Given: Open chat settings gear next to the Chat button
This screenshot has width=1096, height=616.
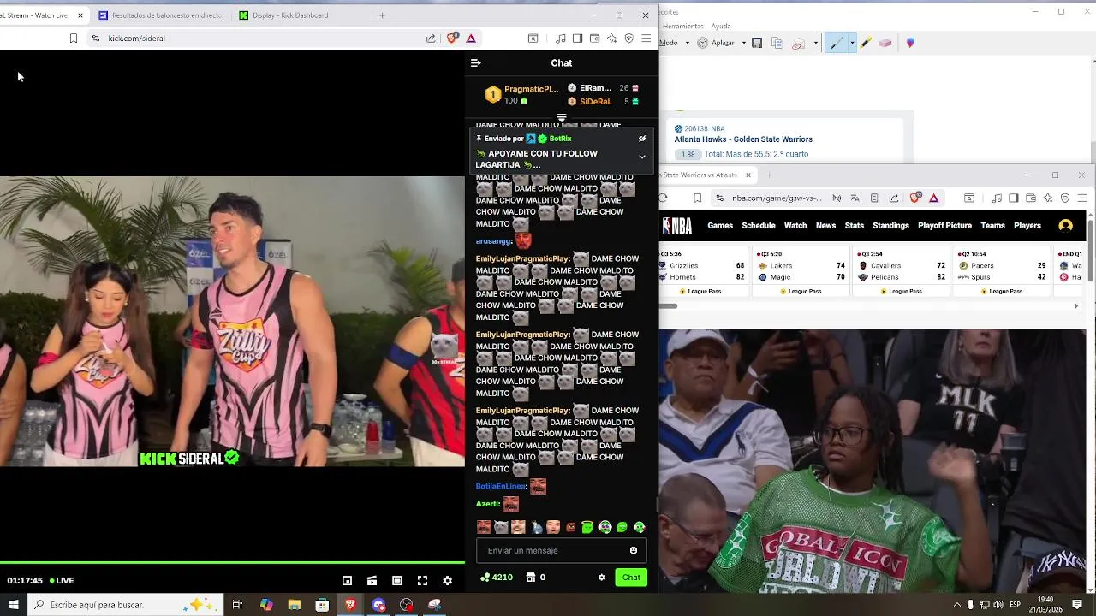Looking at the screenshot, I should point(601,577).
